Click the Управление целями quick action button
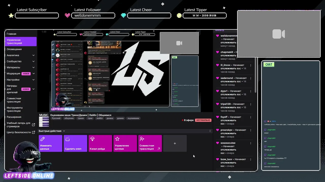This screenshot has width=325, height=182. click(x=125, y=143)
